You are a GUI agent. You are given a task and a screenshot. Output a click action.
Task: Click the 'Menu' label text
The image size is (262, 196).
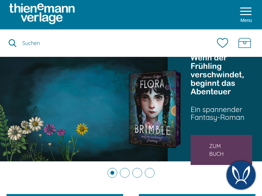click(x=246, y=20)
